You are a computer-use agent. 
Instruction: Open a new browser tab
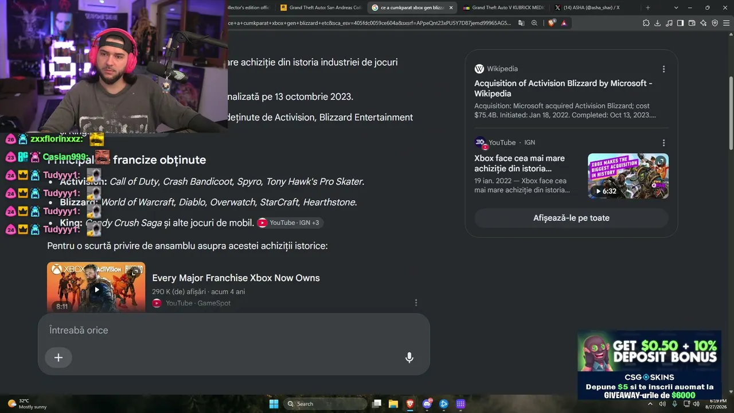pos(648,7)
